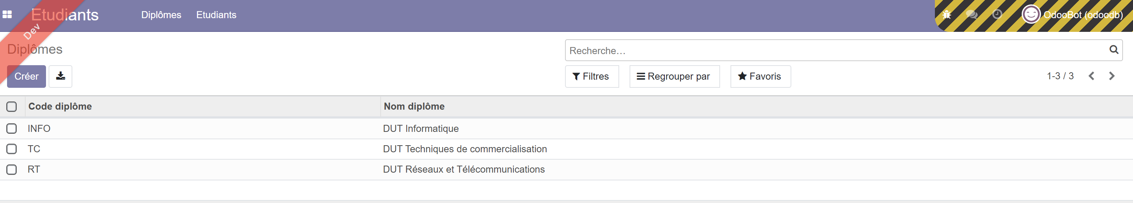Open the Favoris dropdown
Viewport: 1133px width, 203px height.
tap(759, 76)
